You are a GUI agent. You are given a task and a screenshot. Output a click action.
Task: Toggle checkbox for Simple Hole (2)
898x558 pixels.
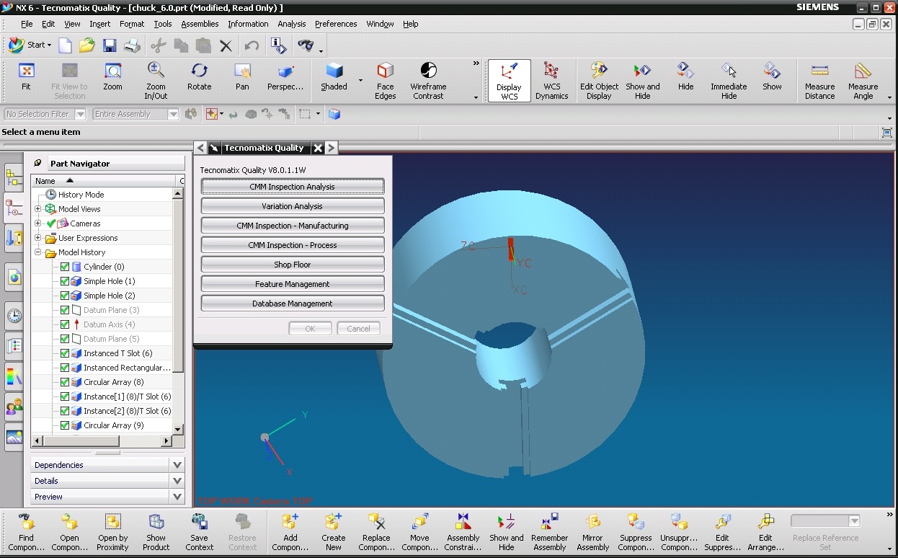coord(65,296)
